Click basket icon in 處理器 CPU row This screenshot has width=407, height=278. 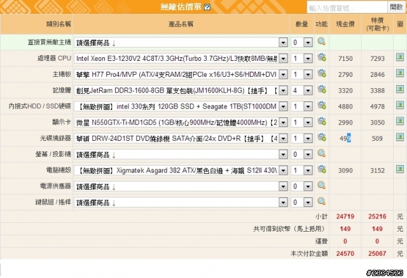pyautogui.click(x=322, y=57)
